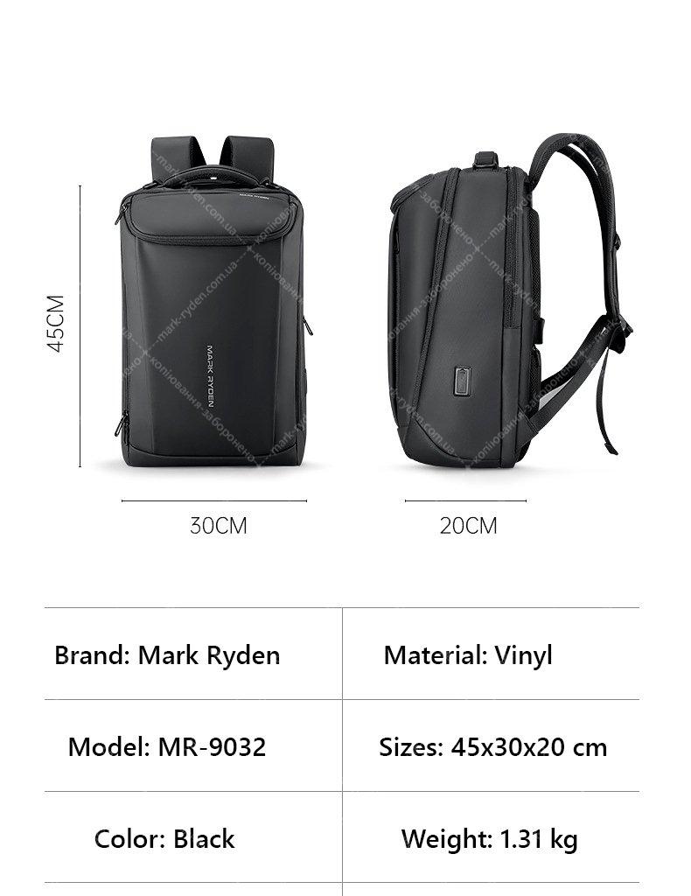The width and height of the screenshot is (691, 896).
Task: Click the side view backpack image
Action: pyautogui.click(x=510, y=302)
